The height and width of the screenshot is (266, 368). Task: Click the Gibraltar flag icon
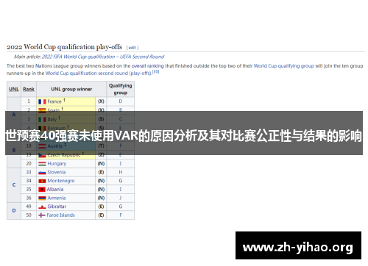click(42, 206)
